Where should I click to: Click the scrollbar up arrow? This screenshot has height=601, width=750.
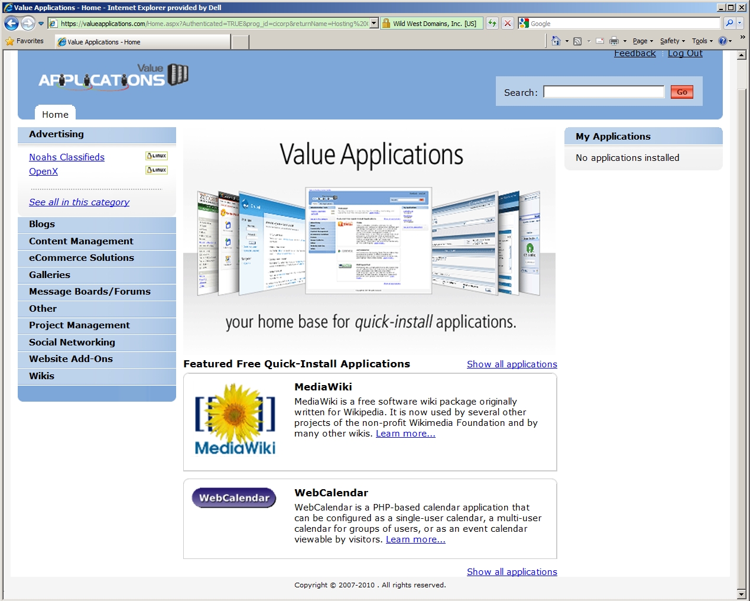[x=742, y=55]
